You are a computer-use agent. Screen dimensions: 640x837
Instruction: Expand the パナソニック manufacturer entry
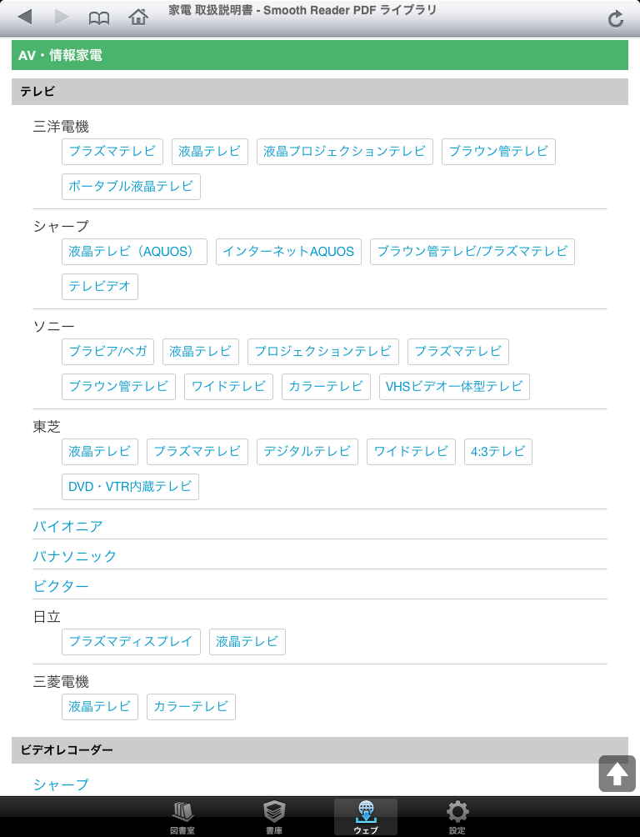point(75,556)
